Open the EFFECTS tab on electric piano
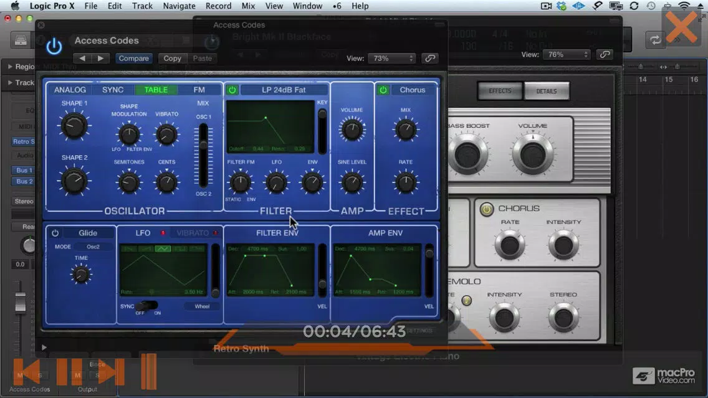Image resolution: width=708 pixels, height=398 pixels. pos(500,91)
